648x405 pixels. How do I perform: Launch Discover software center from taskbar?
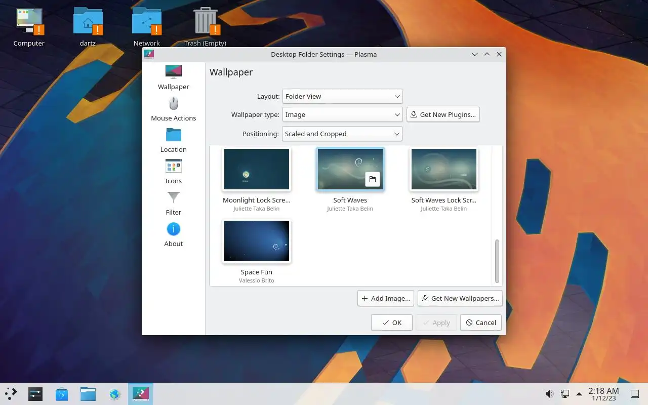point(62,394)
